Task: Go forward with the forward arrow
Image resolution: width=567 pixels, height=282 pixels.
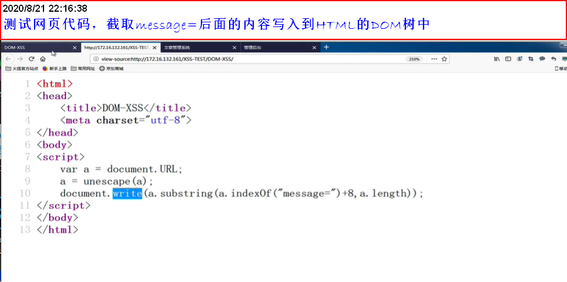Action: coord(20,59)
